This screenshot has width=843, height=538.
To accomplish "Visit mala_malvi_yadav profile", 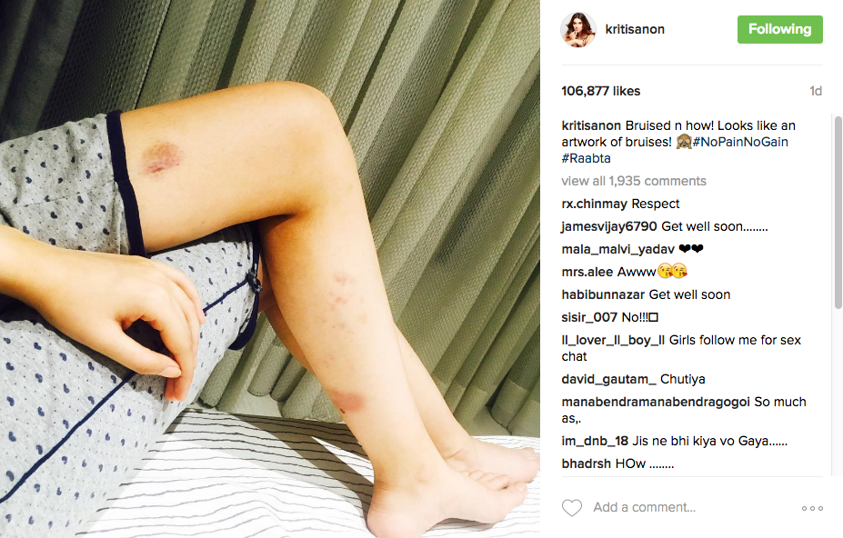I will tap(617, 249).
